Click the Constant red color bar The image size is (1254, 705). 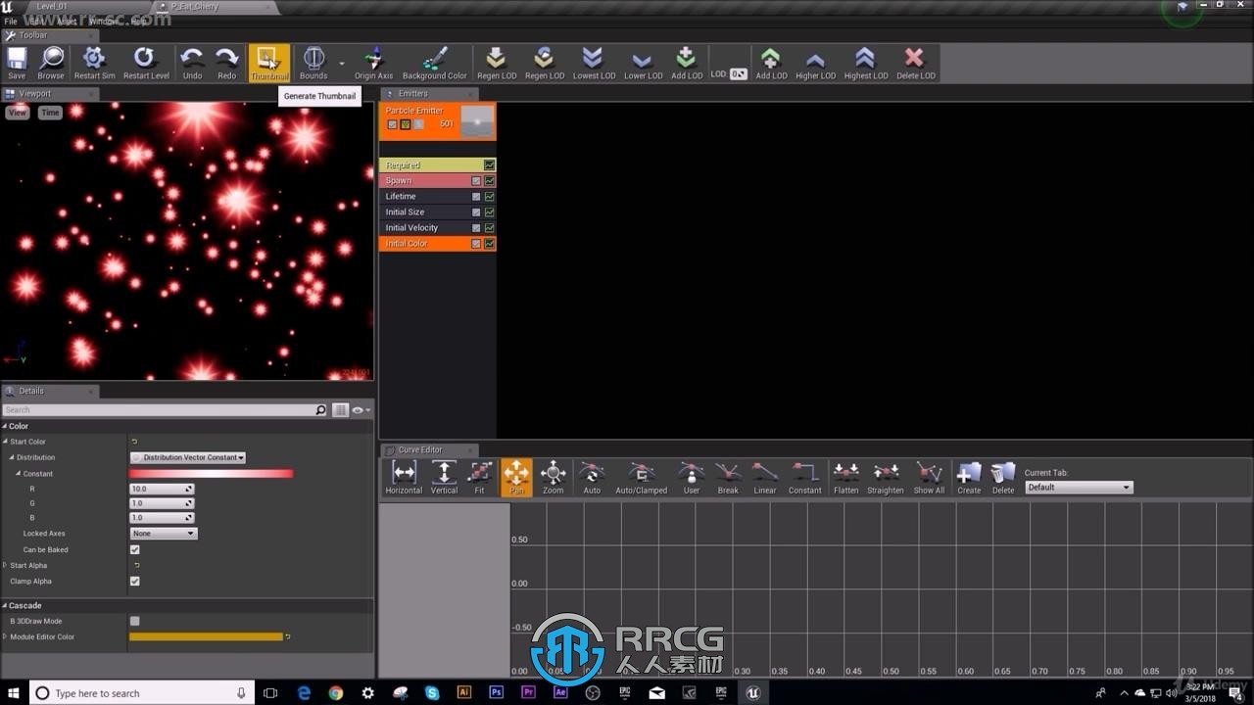(211, 474)
